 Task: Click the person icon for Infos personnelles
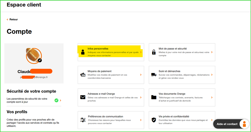point(83,52)
